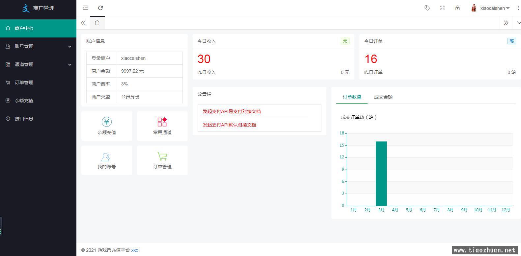Collapse the sidebar using the menu fold icon

[85, 8]
